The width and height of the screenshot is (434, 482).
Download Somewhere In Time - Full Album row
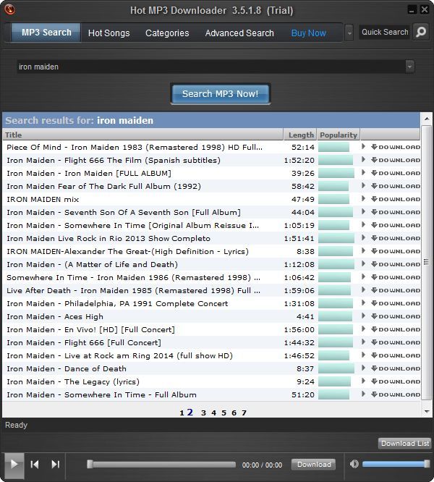click(x=395, y=394)
